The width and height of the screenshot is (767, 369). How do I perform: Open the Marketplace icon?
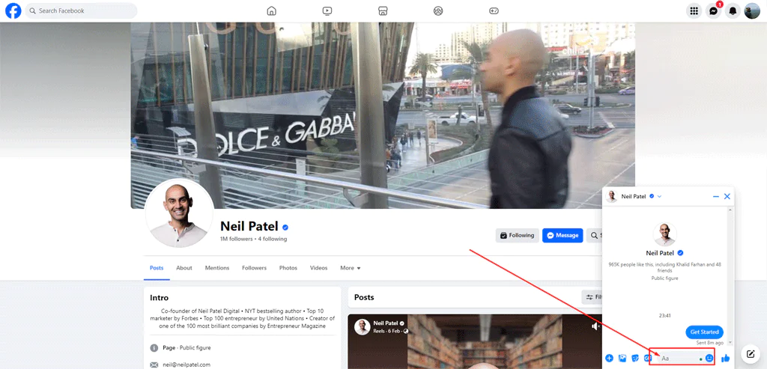point(383,10)
